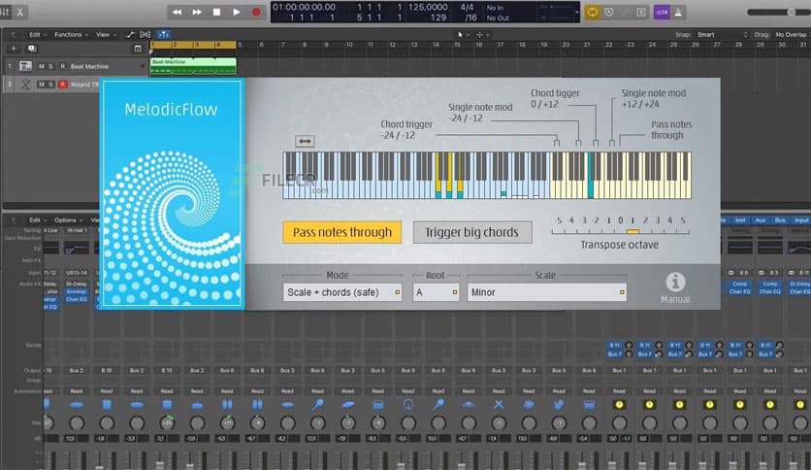Click the teal highlighted key on MelodicFlow keyboard

coord(590,176)
